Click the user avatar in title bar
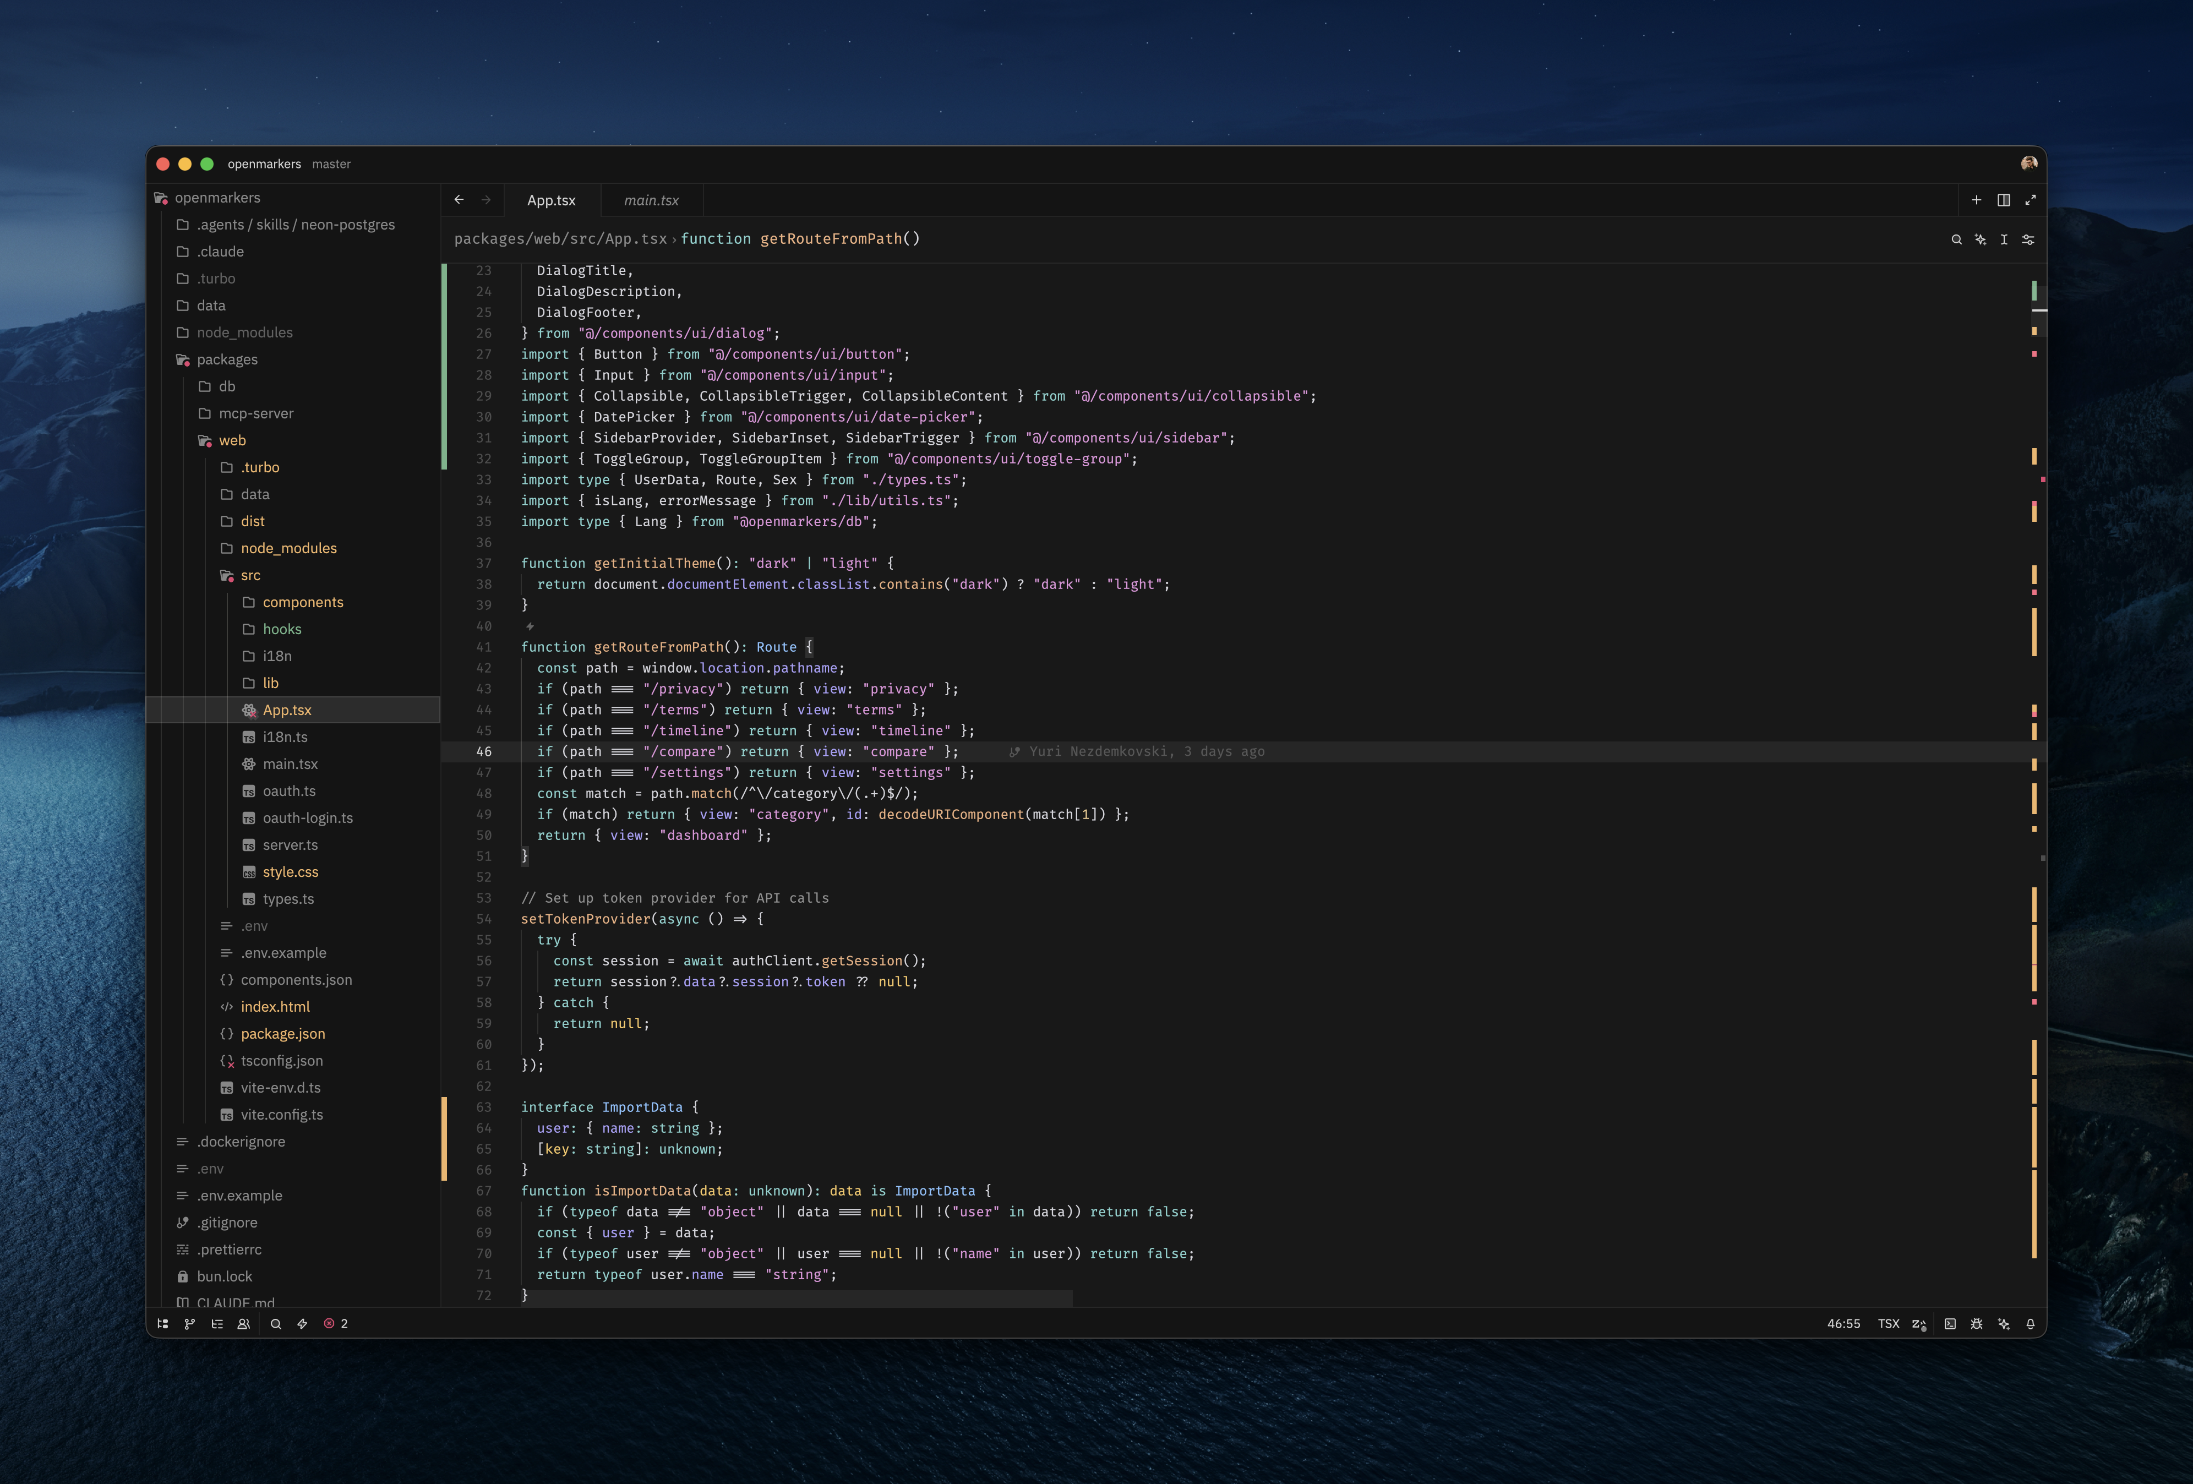 [2029, 163]
